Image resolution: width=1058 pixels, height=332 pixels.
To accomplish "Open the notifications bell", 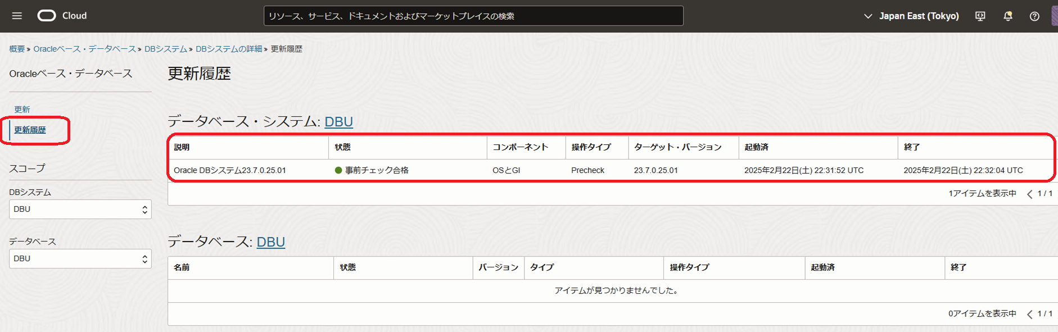I will pyautogui.click(x=1008, y=16).
